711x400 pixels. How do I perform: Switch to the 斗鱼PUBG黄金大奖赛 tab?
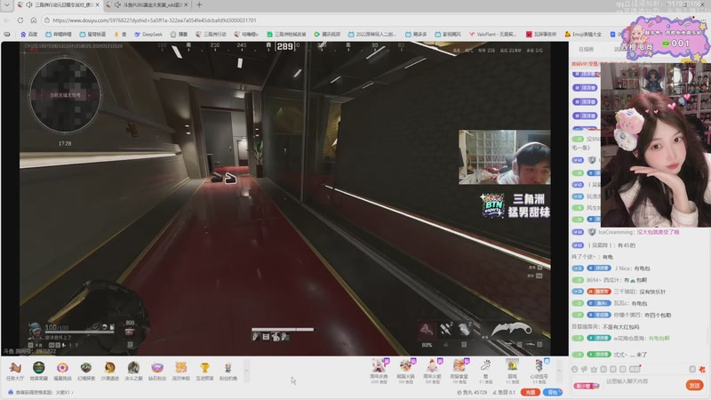(148, 5)
